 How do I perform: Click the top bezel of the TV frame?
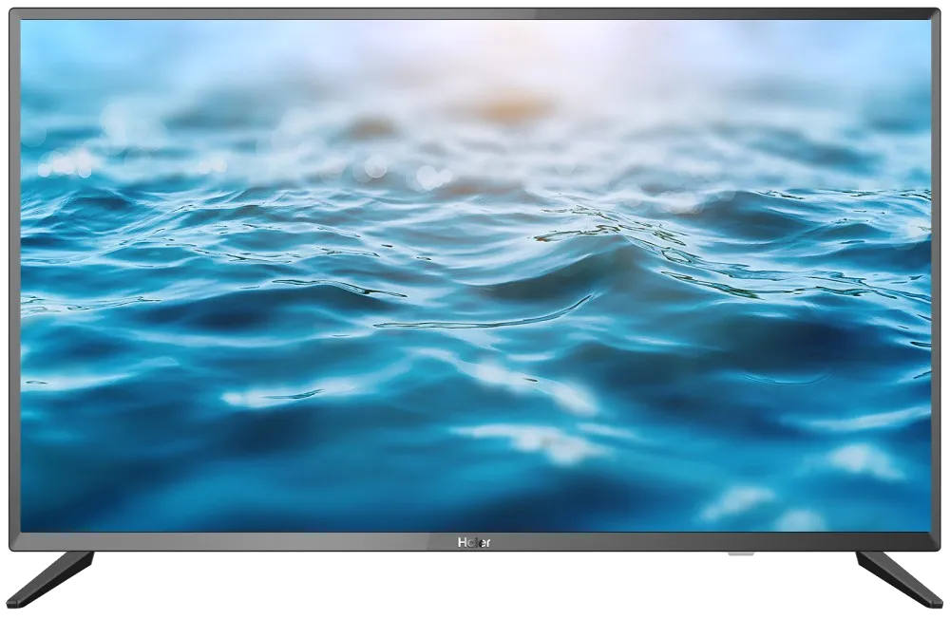point(475,13)
